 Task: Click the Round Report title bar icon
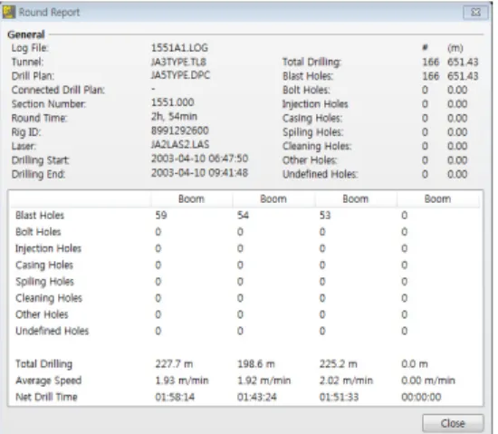pyautogui.click(x=8, y=13)
